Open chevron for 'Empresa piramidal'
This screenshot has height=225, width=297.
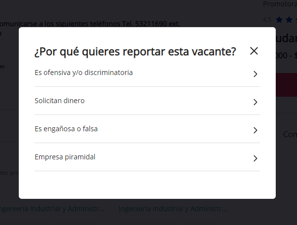255,158
